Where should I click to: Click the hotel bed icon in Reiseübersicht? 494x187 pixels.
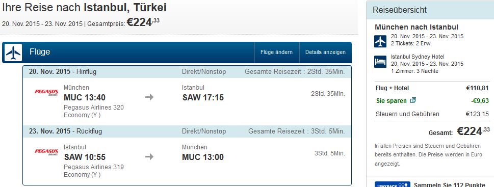coord(380,62)
